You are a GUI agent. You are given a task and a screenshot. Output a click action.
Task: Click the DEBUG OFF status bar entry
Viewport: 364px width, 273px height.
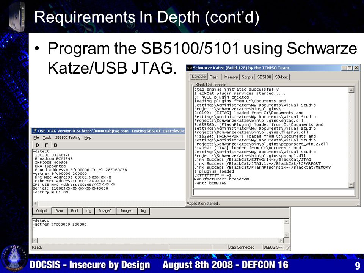pyautogui.click(x=273, y=248)
